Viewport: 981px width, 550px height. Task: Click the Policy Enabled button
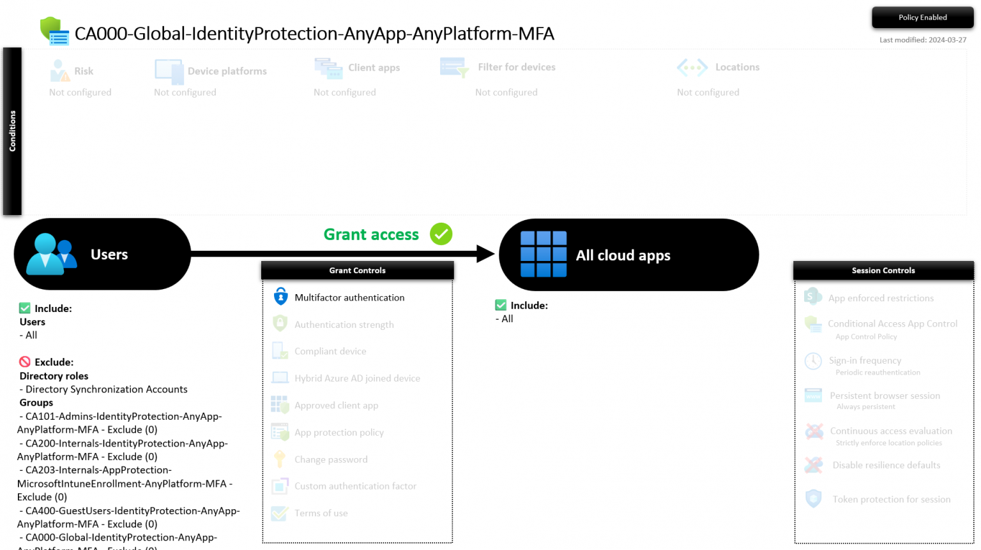click(x=922, y=17)
